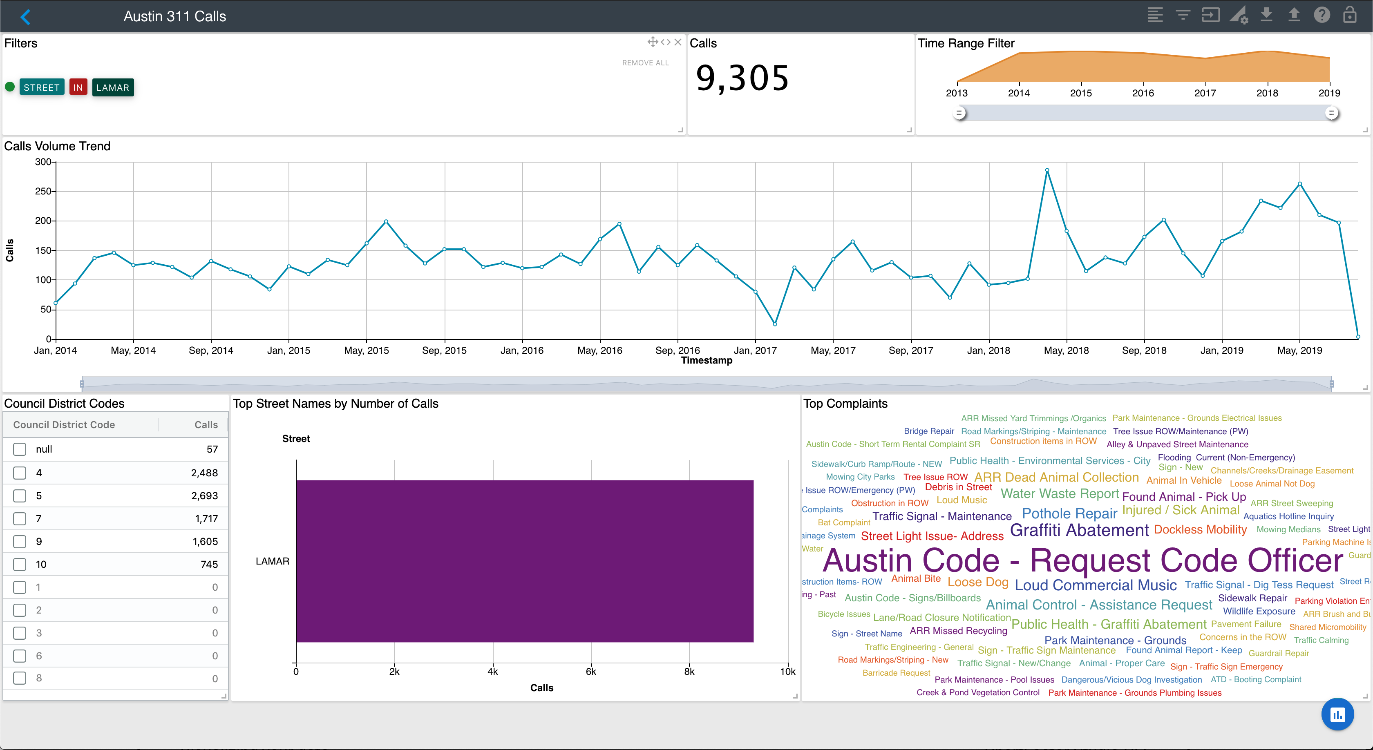
Task: Click the STREET filter chip
Action: 42,87
